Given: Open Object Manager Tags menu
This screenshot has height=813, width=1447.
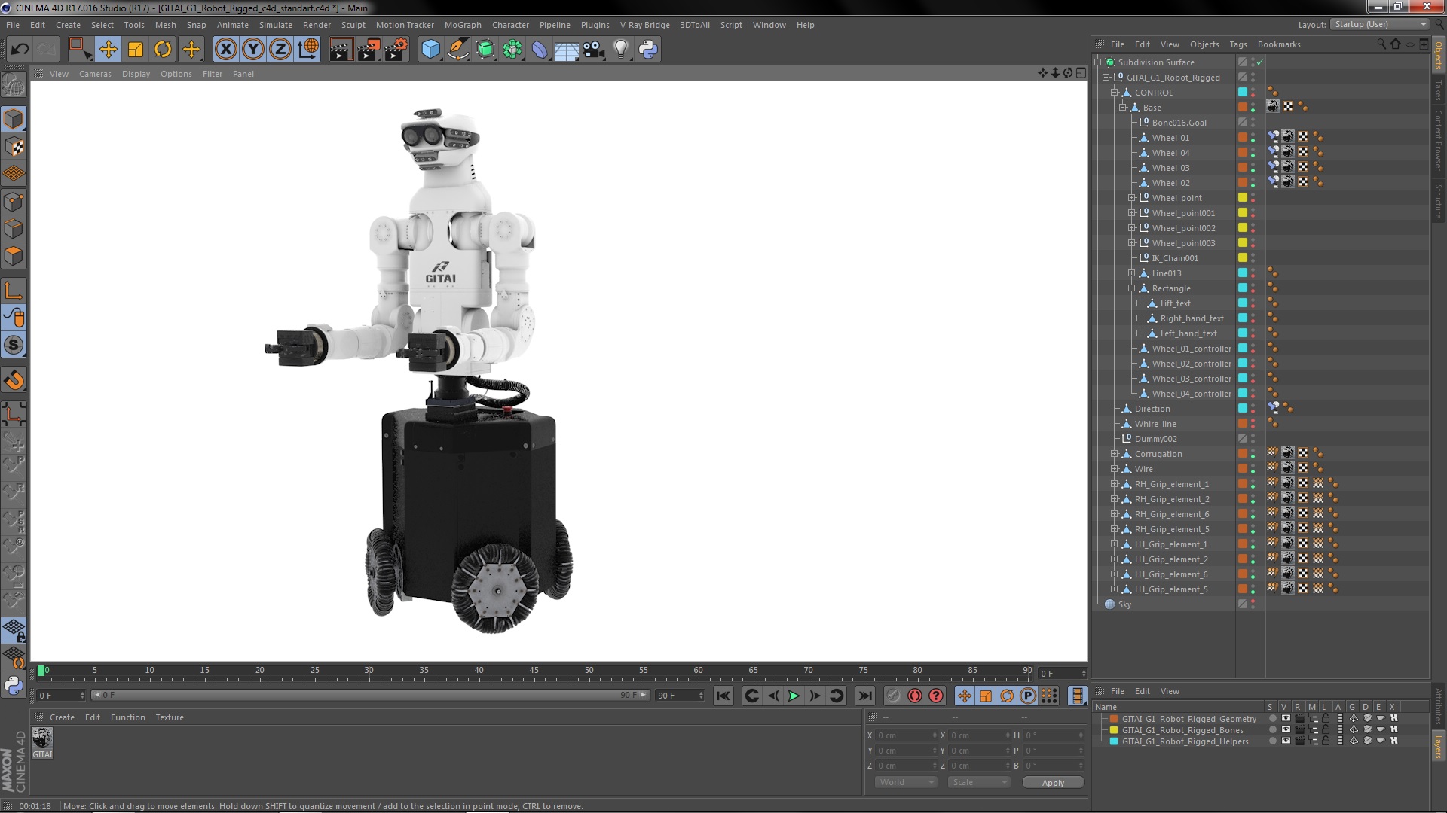Looking at the screenshot, I should [1238, 44].
